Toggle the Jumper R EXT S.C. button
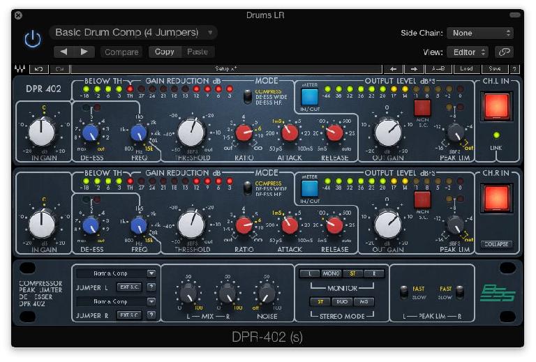 click(x=129, y=315)
